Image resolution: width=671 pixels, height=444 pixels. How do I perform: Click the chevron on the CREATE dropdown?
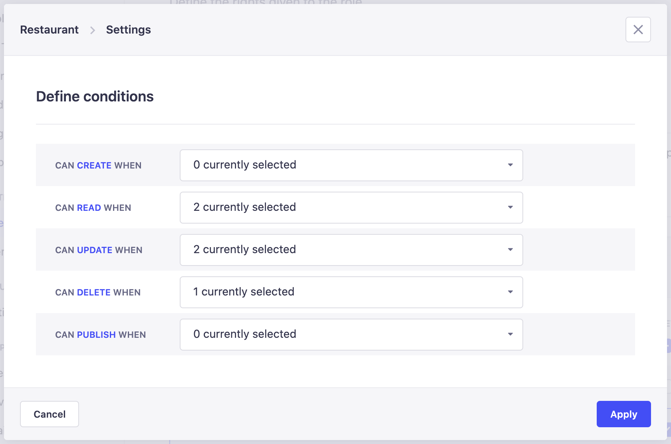[x=510, y=165]
